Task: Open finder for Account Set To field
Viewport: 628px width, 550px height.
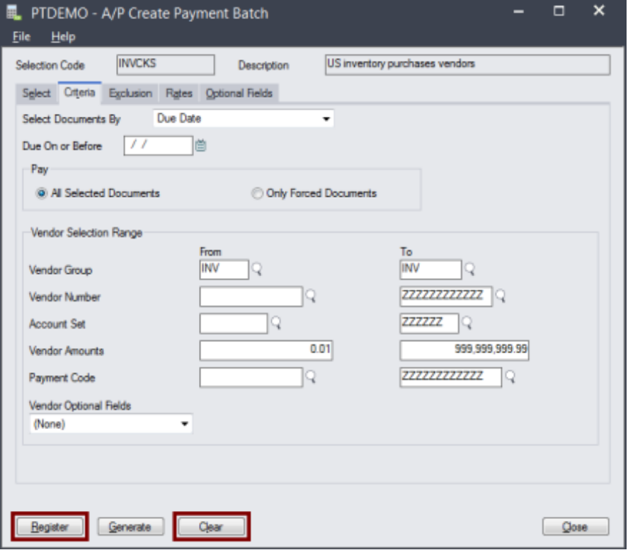Action: tap(467, 323)
